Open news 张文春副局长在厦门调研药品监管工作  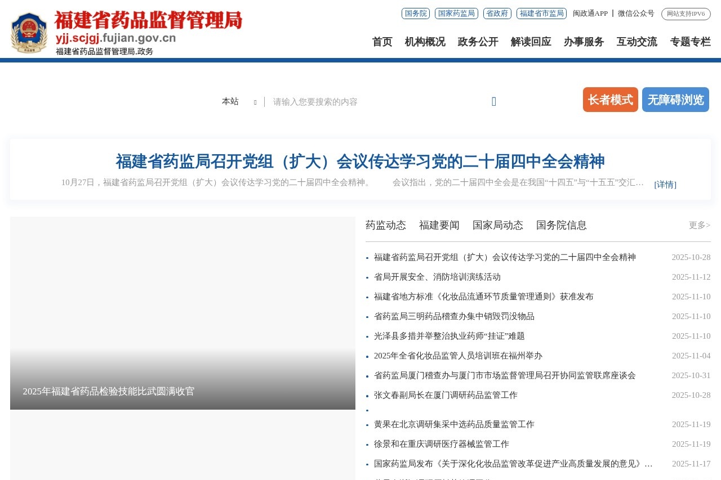click(446, 395)
